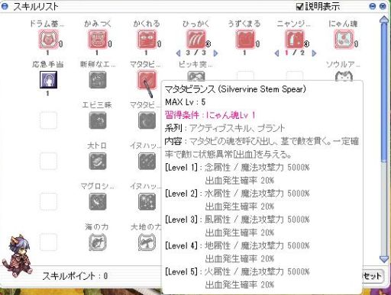The height and width of the screenshot is (295, 391).
Task: Click the マタタビランス spear skill icon
Action: 147,79
